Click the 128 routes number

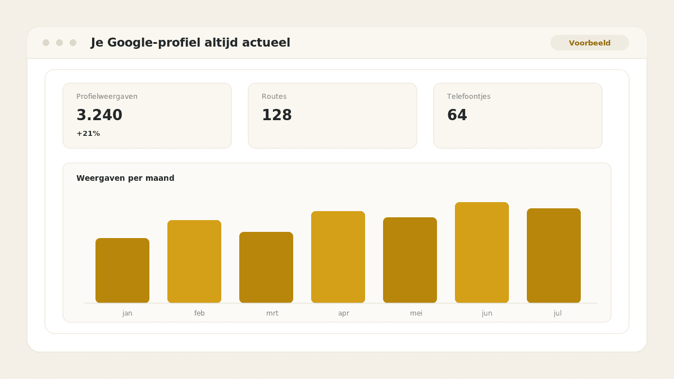(277, 115)
